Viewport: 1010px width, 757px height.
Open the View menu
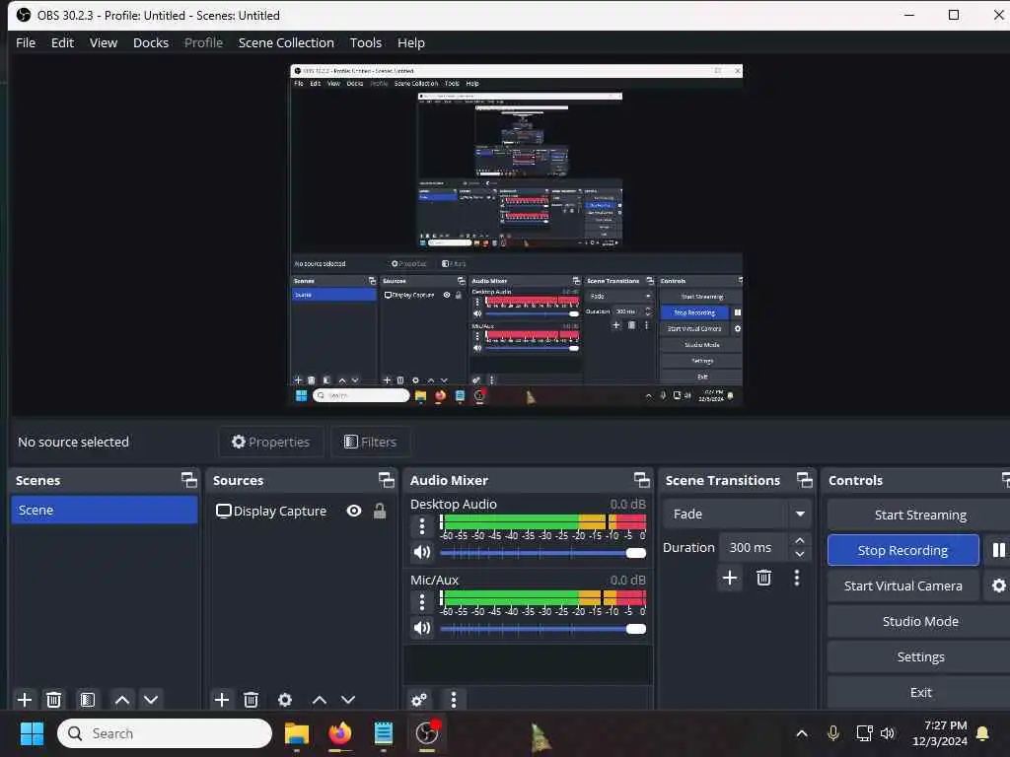(104, 42)
